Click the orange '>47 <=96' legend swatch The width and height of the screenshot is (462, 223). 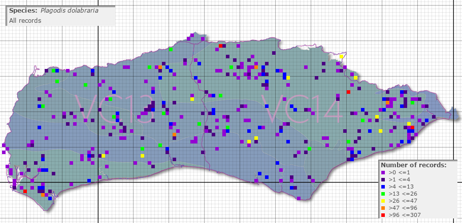pyautogui.click(x=383, y=208)
